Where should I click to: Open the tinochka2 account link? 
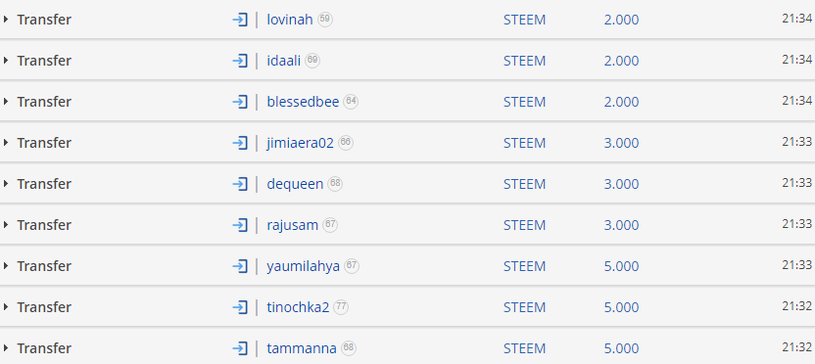[x=298, y=307]
